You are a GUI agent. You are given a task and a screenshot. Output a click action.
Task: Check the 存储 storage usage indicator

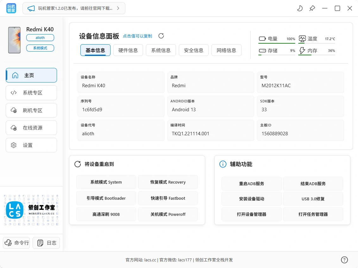coord(276,51)
